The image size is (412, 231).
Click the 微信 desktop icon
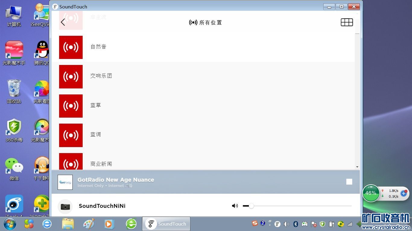14,169
